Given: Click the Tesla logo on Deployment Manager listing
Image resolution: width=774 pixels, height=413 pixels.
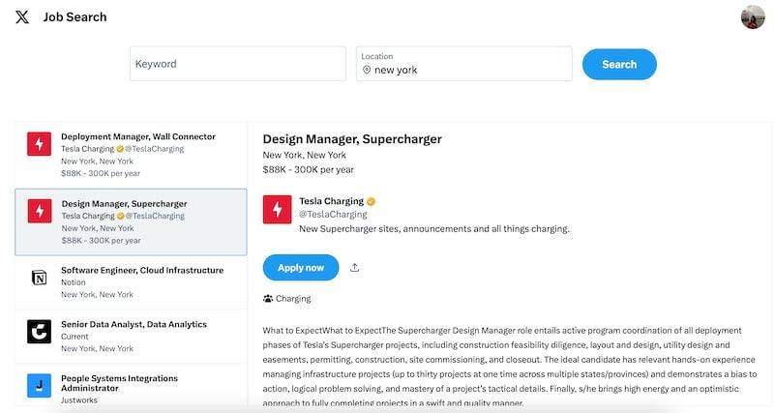Looking at the screenshot, I should click(39, 144).
